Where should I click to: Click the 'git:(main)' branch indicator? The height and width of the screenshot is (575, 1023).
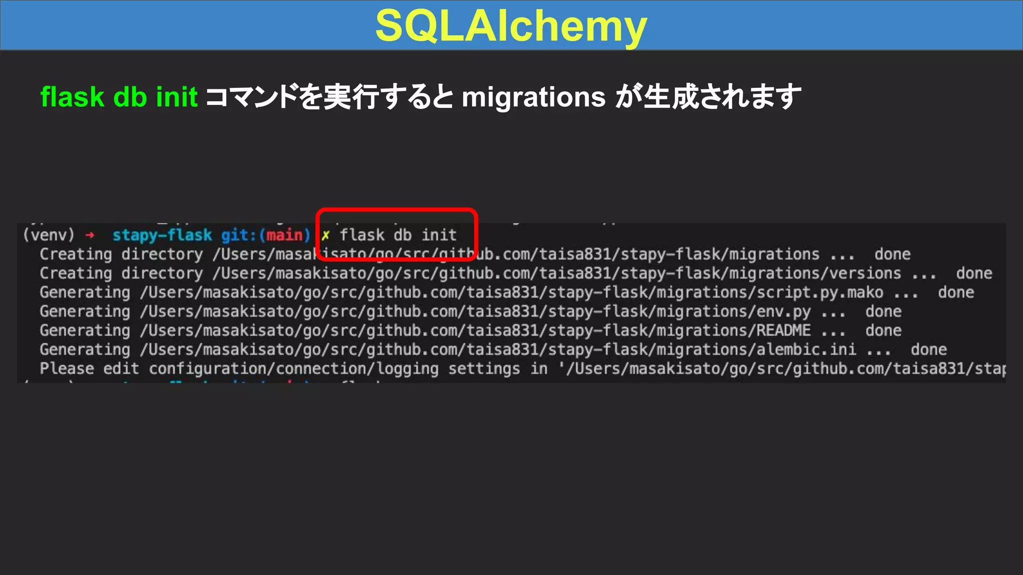265,235
